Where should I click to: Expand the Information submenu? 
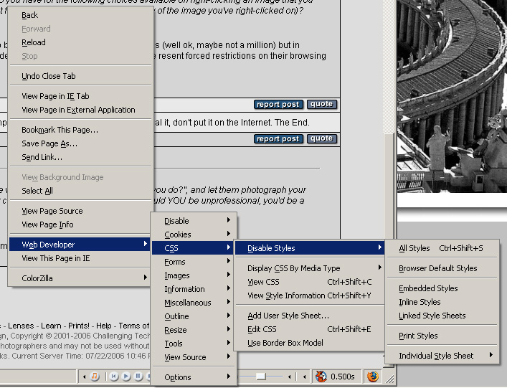tap(194, 289)
